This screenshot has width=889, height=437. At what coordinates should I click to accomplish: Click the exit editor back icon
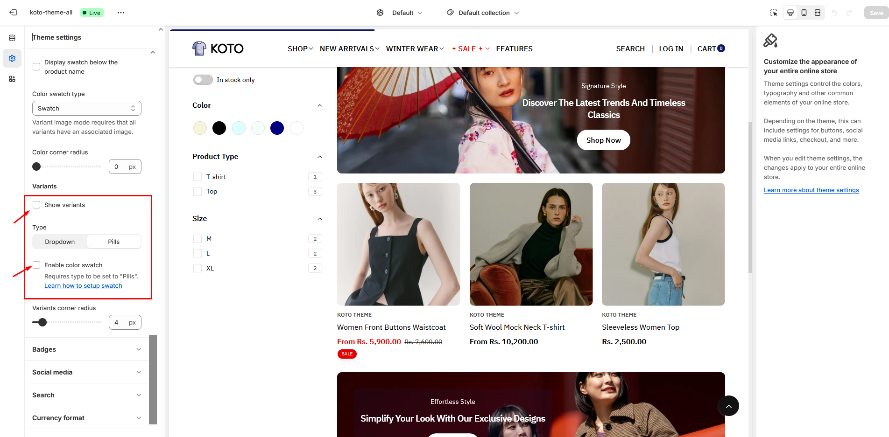click(13, 13)
